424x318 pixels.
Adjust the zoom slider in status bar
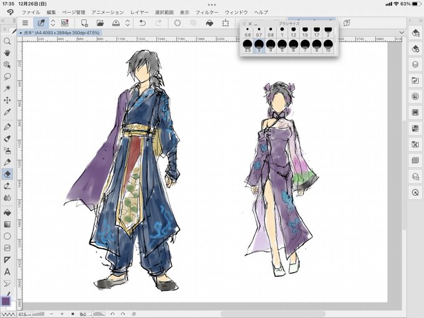38,314
